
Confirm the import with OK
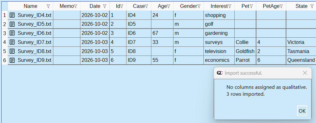pos(302,111)
